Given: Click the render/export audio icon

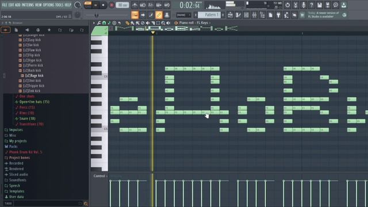Looking at the screenshot, I should [x=328, y=5].
